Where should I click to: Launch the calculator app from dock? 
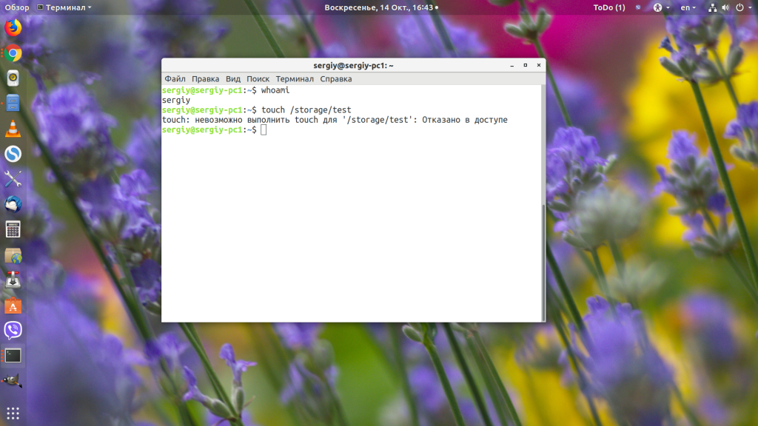(13, 229)
